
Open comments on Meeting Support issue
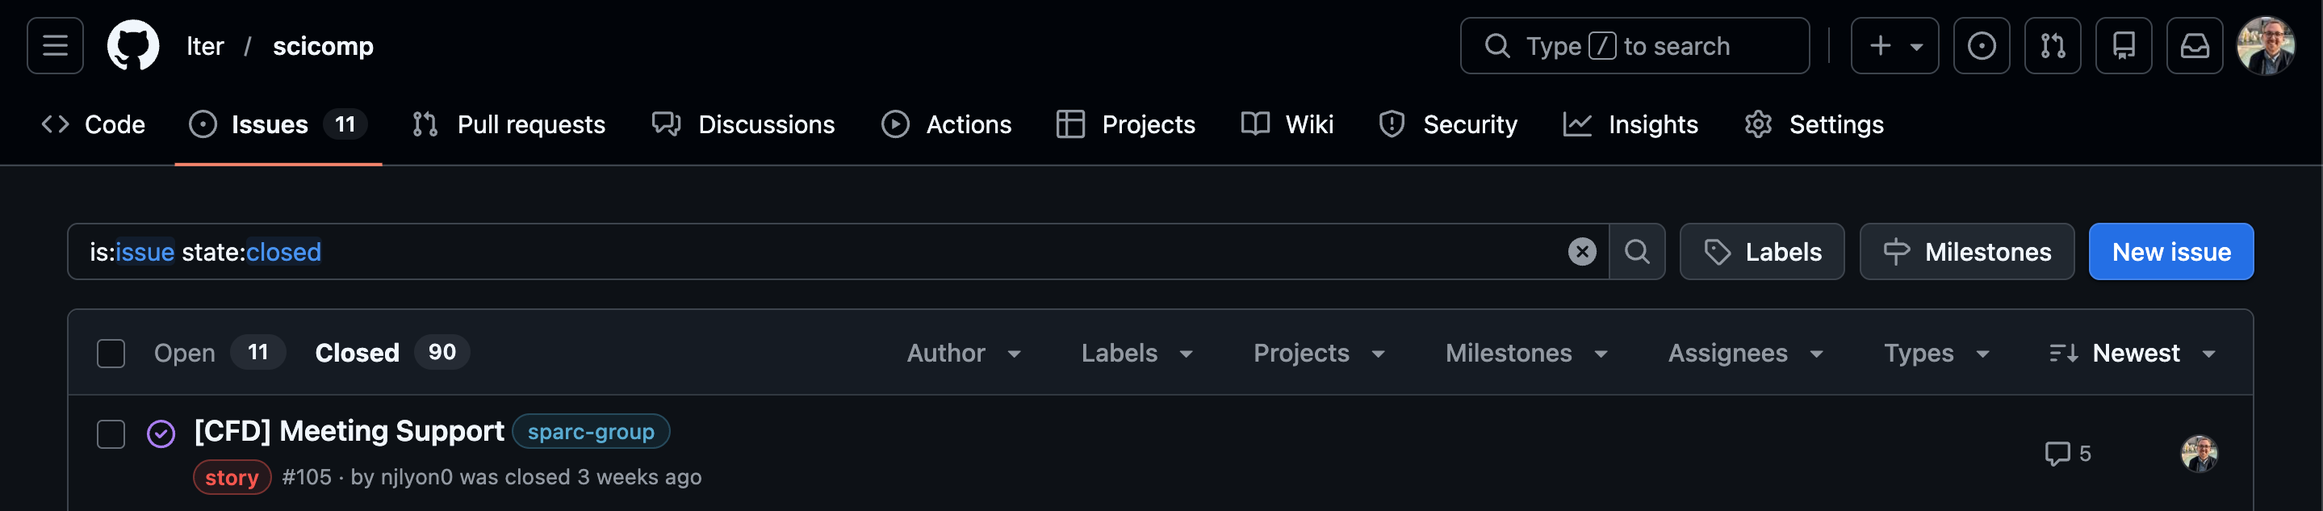point(2067,454)
